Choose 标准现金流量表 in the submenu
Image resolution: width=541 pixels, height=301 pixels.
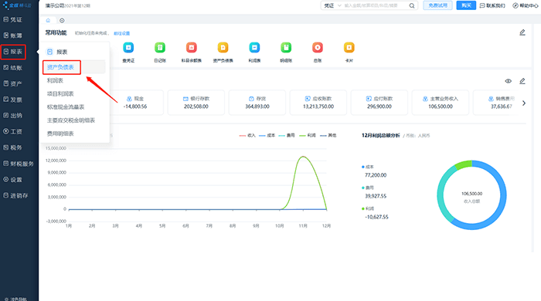(x=66, y=107)
